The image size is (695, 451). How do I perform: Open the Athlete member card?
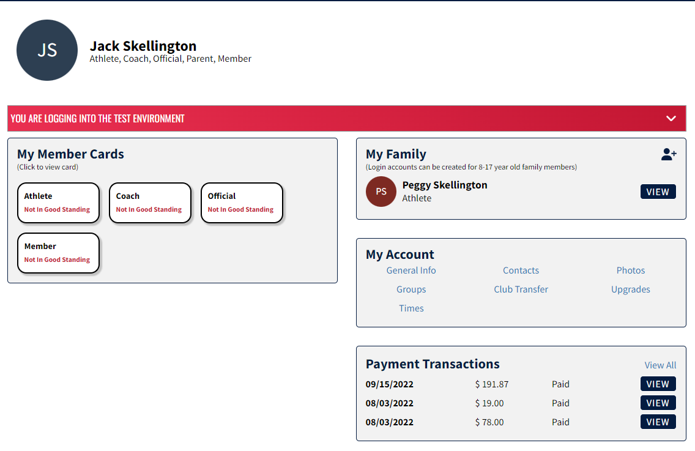tap(58, 203)
